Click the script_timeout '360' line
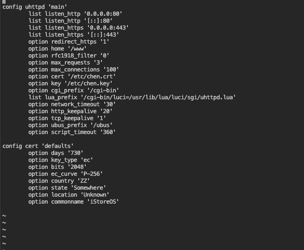Image resolution: width=304 pixels, height=250 pixels. (72, 132)
